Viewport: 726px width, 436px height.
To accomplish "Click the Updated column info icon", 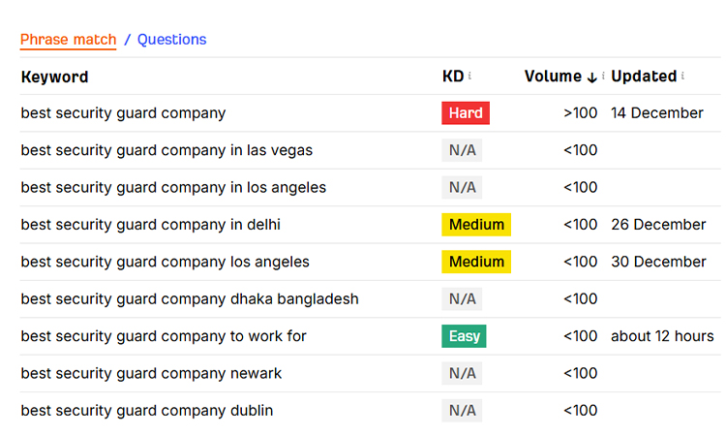I will coord(682,77).
